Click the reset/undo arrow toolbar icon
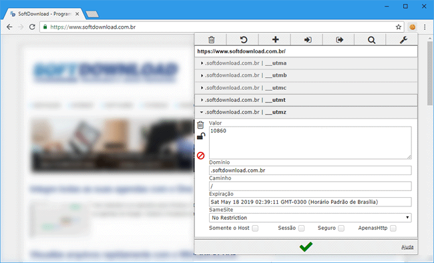The height and width of the screenshot is (263, 434). [x=243, y=40]
